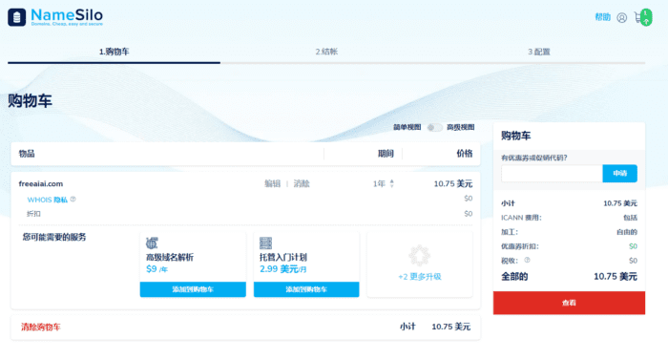Click the 您可能需要的服务 heading

point(54,237)
